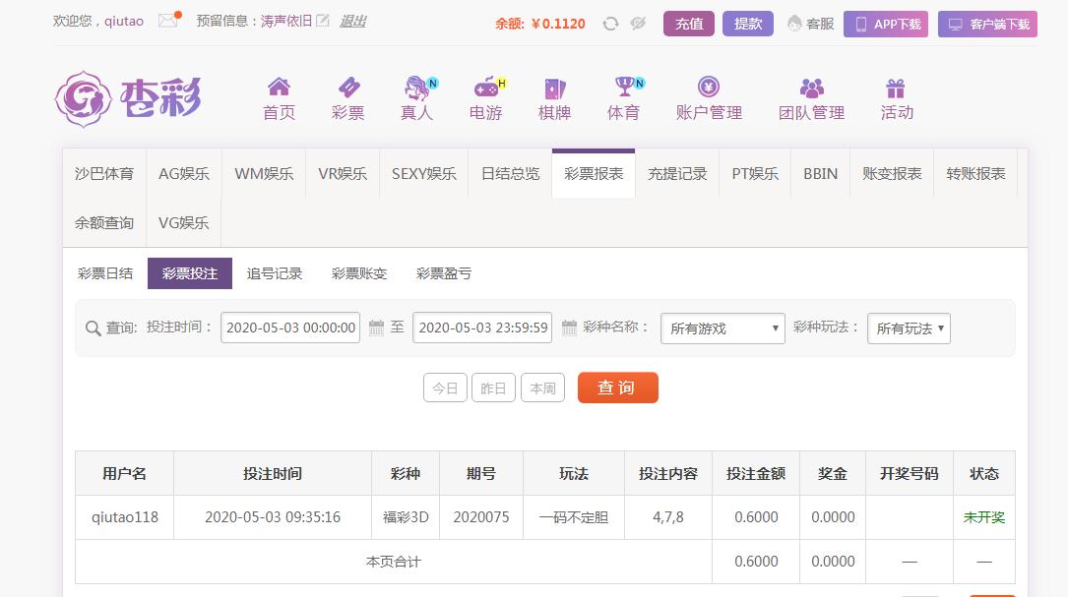Click the start time field 2020-05-03 00:00:00
The width and height of the screenshot is (1068, 597).
pos(290,328)
